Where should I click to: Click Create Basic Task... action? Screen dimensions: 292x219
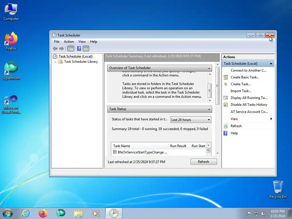pos(245,77)
